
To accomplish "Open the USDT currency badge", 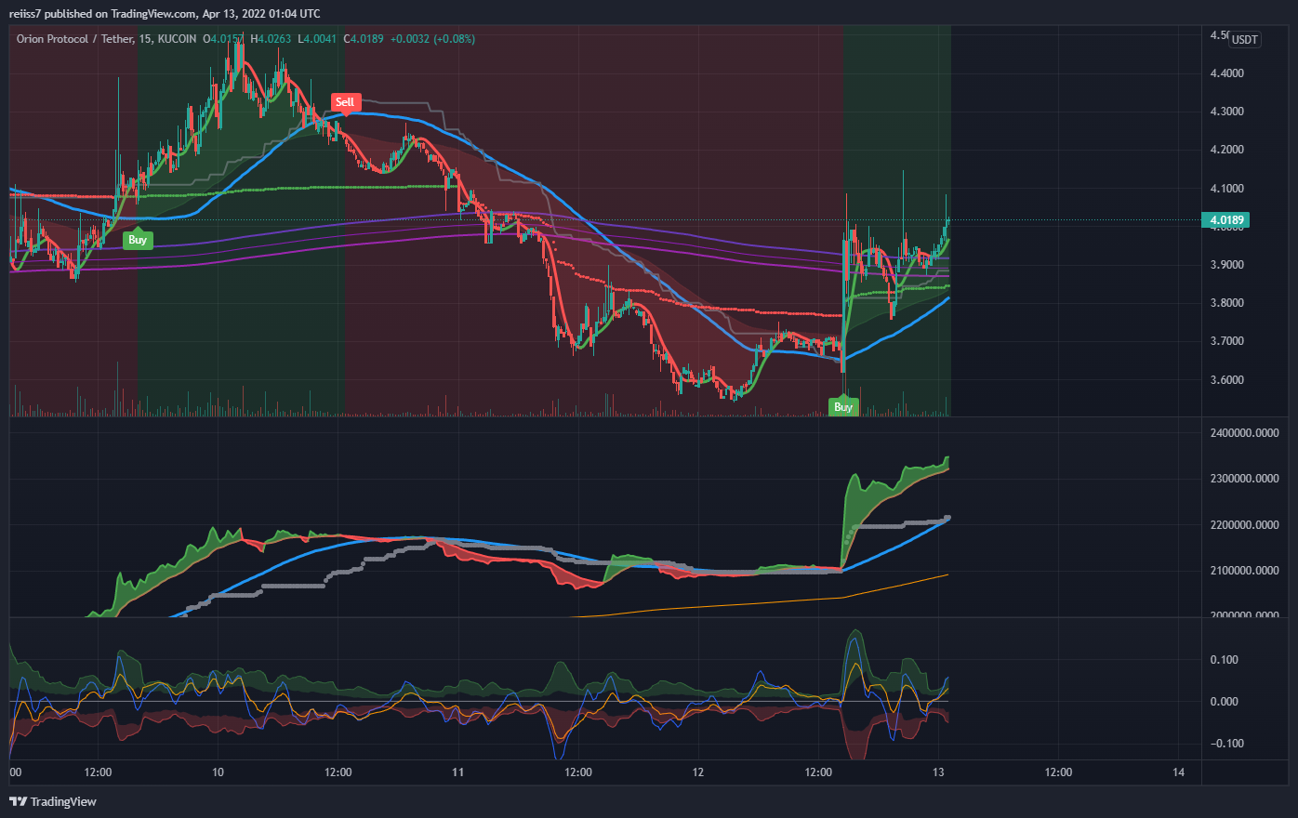I will tap(1245, 39).
